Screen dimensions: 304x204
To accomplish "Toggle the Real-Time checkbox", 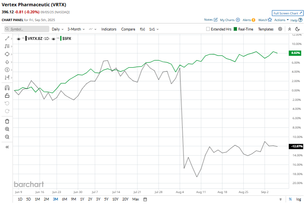I will pos(236,29).
